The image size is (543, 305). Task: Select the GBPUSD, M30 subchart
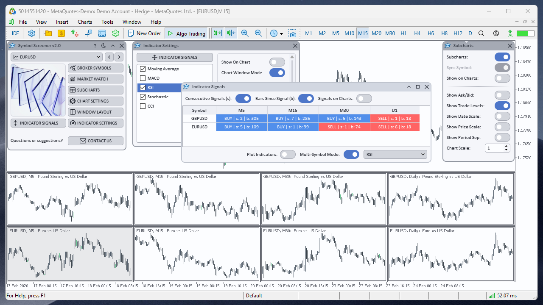click(323, 199)
